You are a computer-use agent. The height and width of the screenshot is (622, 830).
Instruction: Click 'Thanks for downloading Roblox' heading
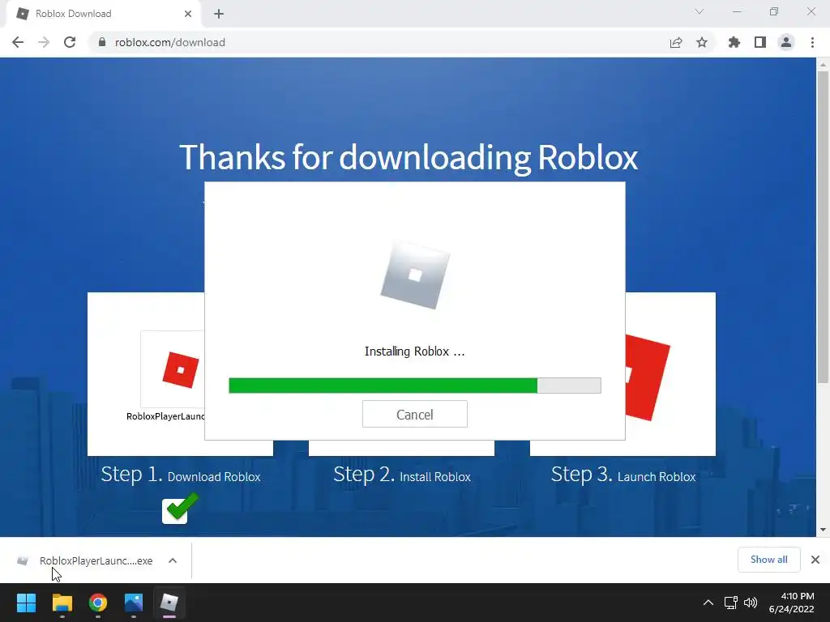click(409, 157)
